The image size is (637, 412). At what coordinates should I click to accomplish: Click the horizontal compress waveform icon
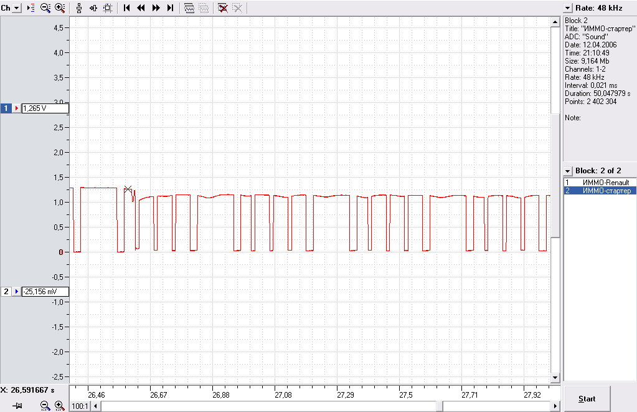pyautogui.click(x=93, y=8)
